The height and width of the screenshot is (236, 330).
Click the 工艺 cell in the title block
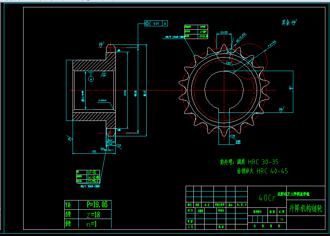pos(190,227)
